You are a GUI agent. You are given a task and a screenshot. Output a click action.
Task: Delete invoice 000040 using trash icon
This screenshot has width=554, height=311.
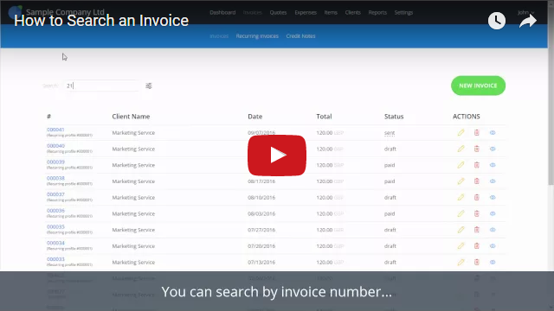coord(477,149)
